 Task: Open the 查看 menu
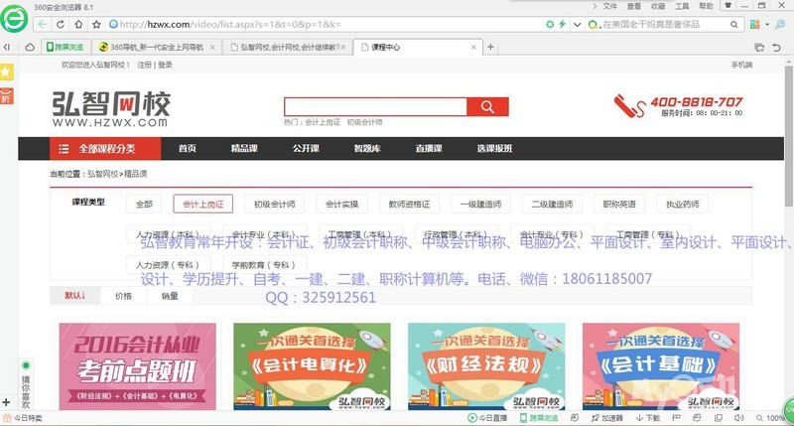(634, 7)
